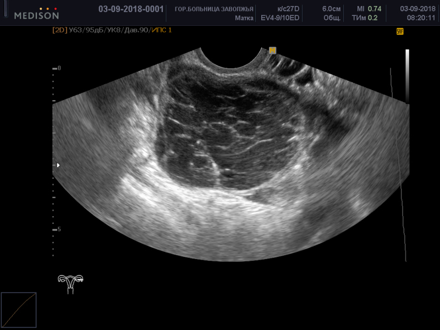440x330 pixels.
Task: Click the focus position arrow on depth scale
Action: click(x=58, y=166)
